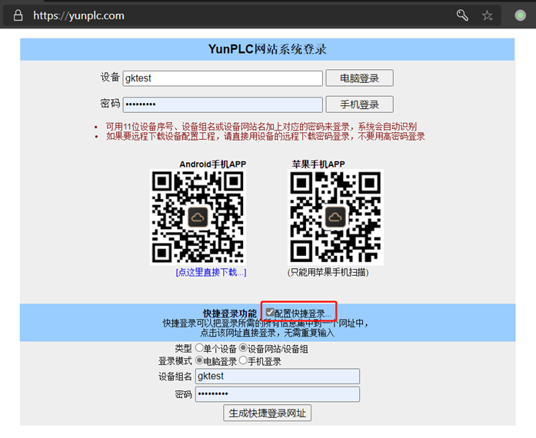This screenshot has height=438, width=536.
Task: Click the red note about 11位设备序号
Action: tap(261, 127)
